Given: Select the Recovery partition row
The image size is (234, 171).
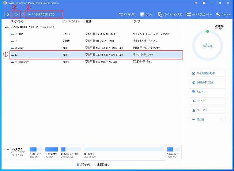Looking at the screenshot, I should click(96, 62).
